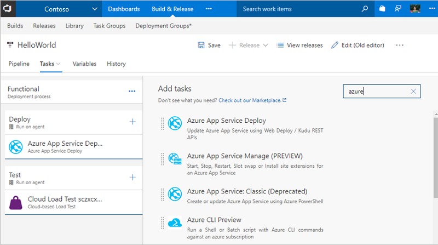The image size is (438, 245).
Task: Click the Azure CLI Preview cloud icon
Action: point(175,223)
